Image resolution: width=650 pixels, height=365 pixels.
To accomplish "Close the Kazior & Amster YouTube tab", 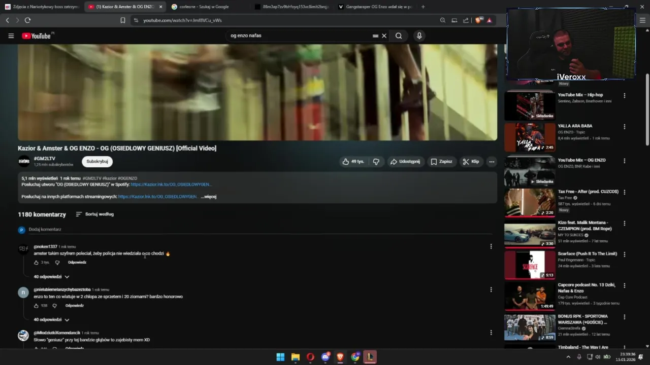I will click(160, 7).
